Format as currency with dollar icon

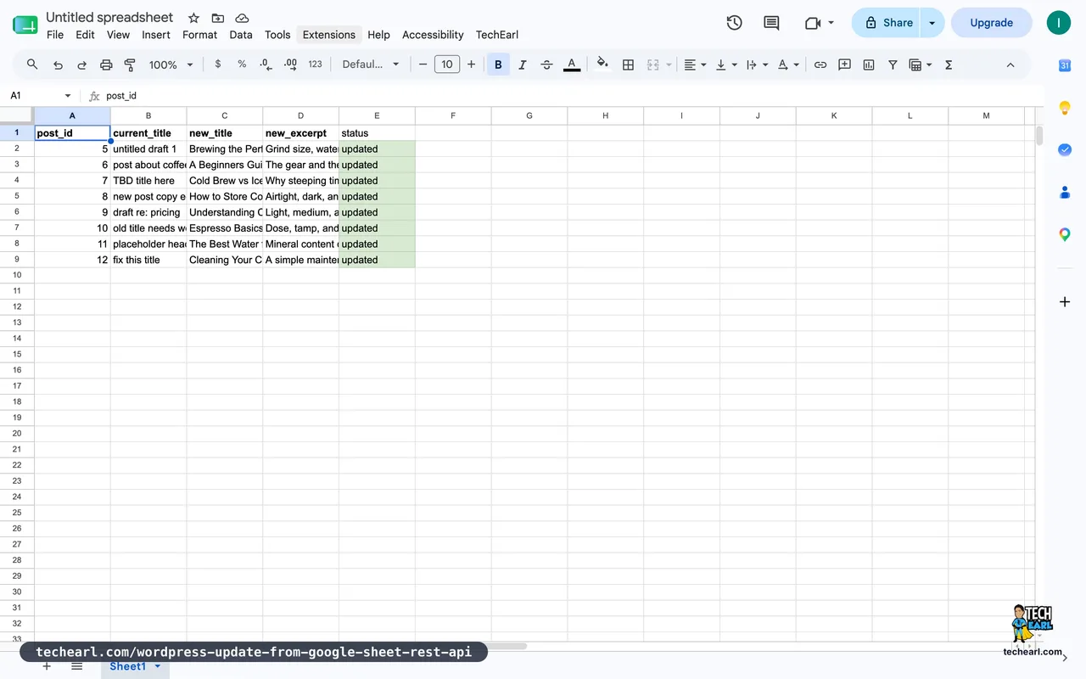coord(218,65)
